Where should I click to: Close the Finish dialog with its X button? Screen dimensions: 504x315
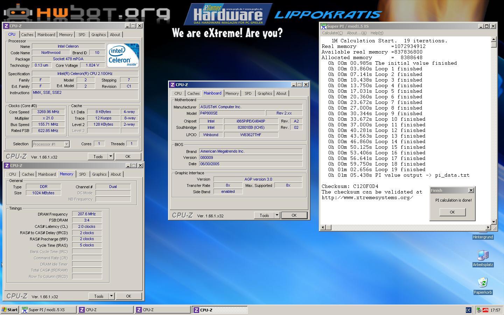click(471, 190)
